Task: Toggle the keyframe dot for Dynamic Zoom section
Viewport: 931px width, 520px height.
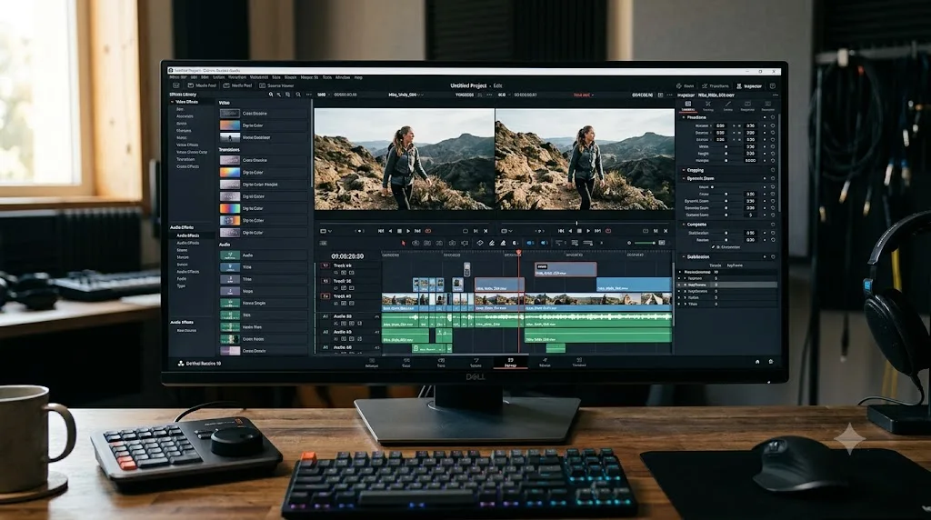Action: (x=765, y=178)
